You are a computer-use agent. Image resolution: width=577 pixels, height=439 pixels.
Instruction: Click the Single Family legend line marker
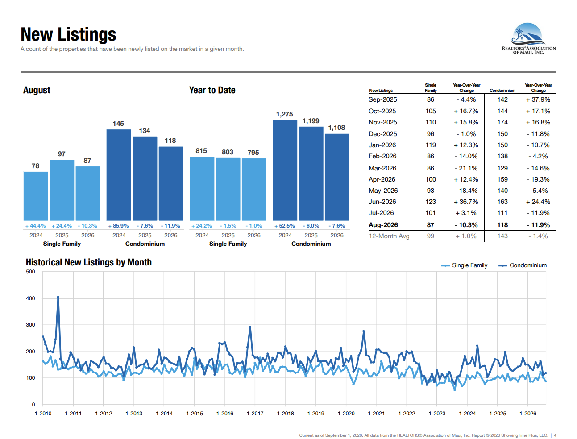[x=445, y=265]
